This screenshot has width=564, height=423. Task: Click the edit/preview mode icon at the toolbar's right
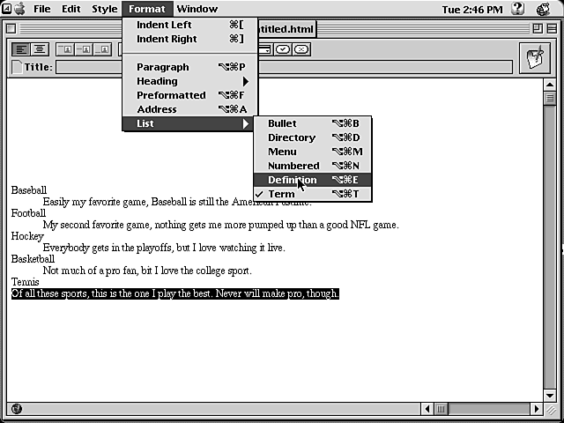point(533,59)
